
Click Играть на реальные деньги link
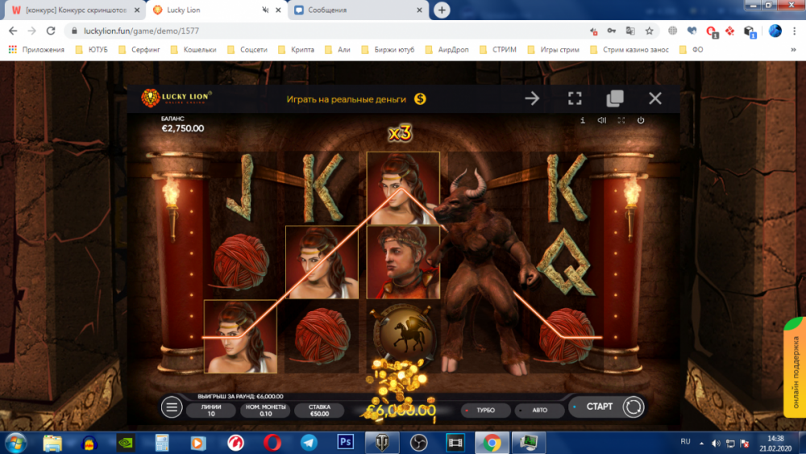click(356, 98)
